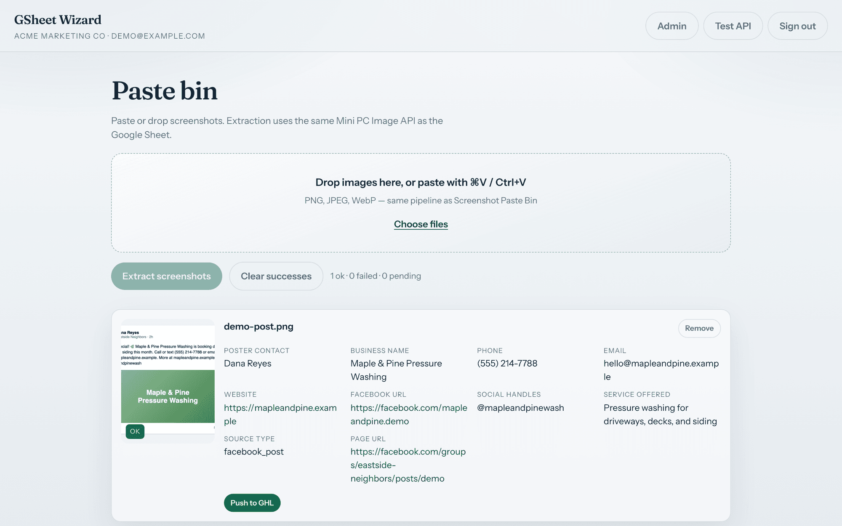Image resolution: width=842 pixels, height=526 pixels.
Task: Click the OK status badge on thumbnail
Action: [x=135, y=431]
